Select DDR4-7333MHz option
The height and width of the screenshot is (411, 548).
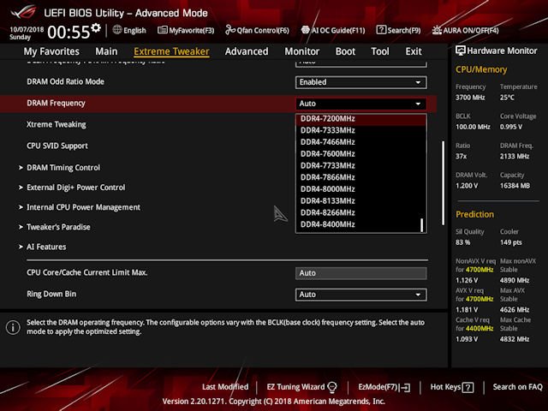coord(360,130)
